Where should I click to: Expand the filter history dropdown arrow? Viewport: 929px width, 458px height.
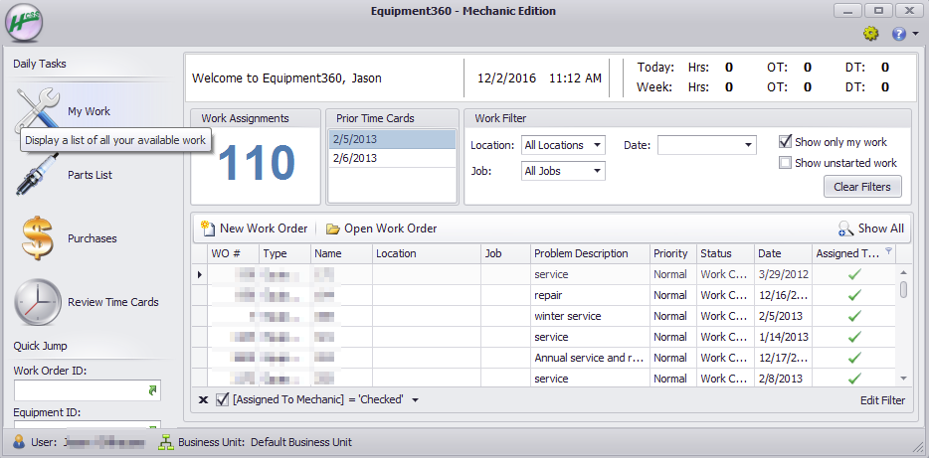[416, 400]
